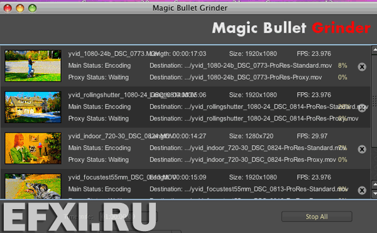Click scrollbar down arrow at list bottom
377x233 pixels.
coord(374,193)
